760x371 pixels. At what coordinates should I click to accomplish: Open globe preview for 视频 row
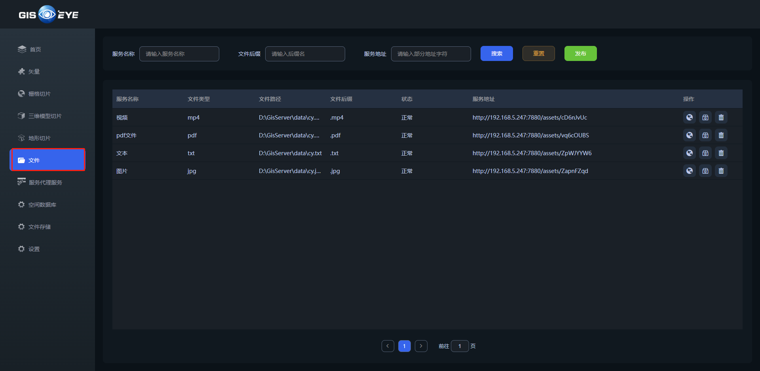(x=690, y=117)
